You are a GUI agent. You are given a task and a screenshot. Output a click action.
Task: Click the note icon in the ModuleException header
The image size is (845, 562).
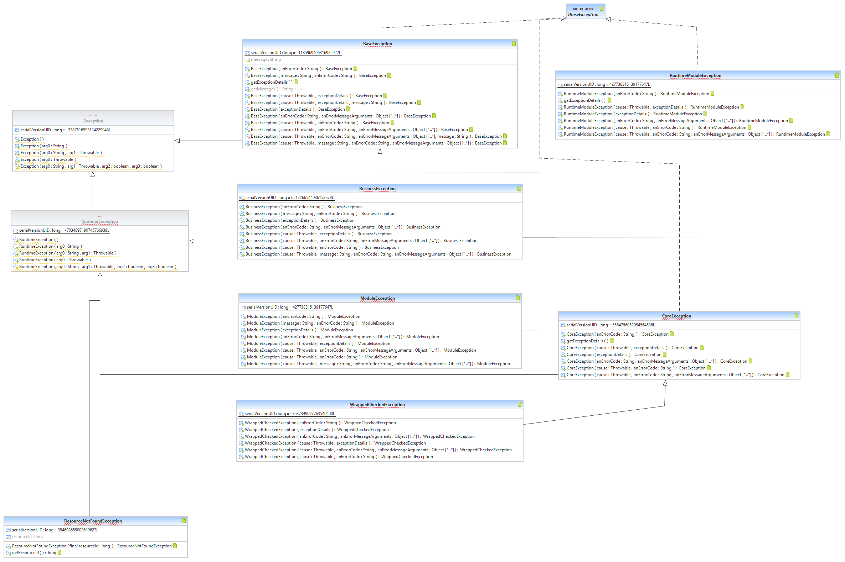[517, 298]
